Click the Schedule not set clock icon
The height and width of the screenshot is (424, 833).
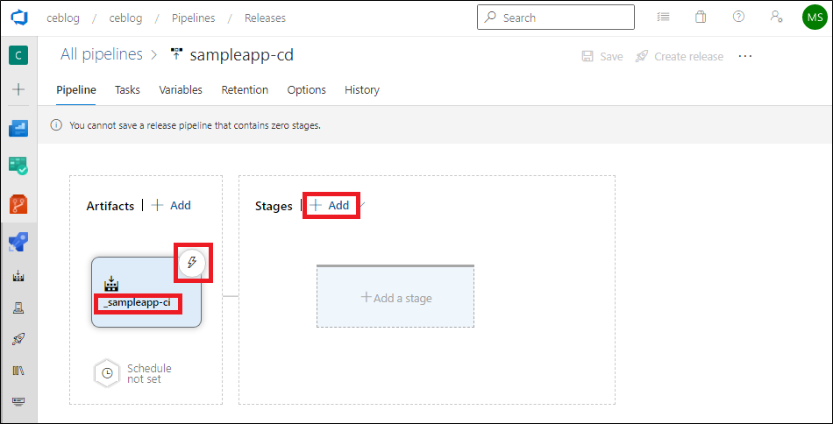click(107, 373)
